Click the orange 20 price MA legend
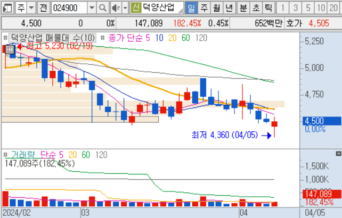Screen dimensions: 342x218 172,38
